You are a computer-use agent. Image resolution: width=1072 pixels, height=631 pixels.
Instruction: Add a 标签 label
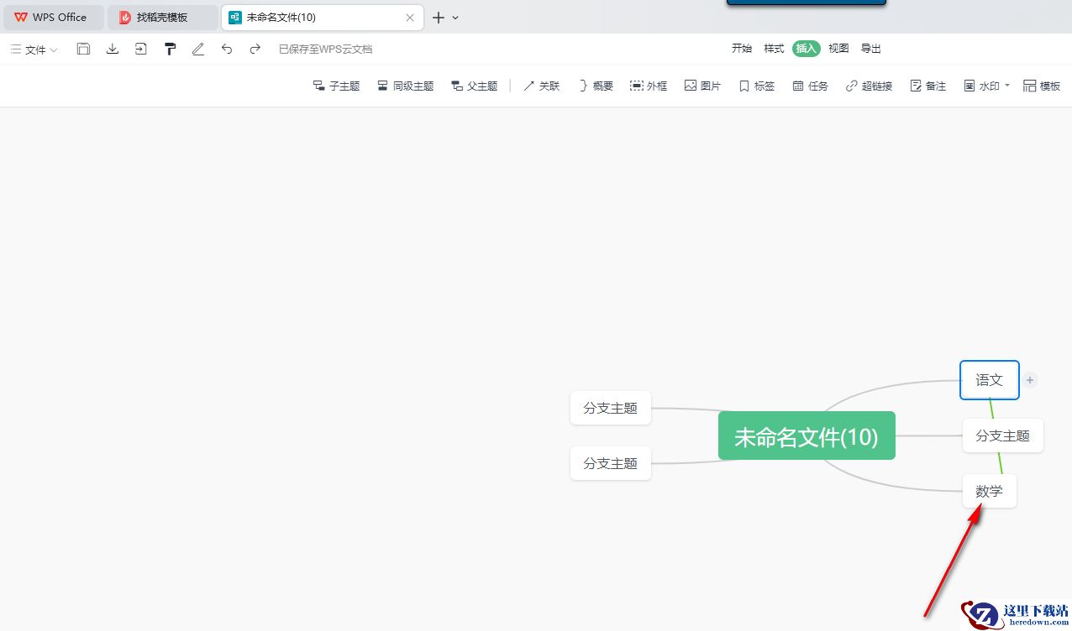point(756,86)
